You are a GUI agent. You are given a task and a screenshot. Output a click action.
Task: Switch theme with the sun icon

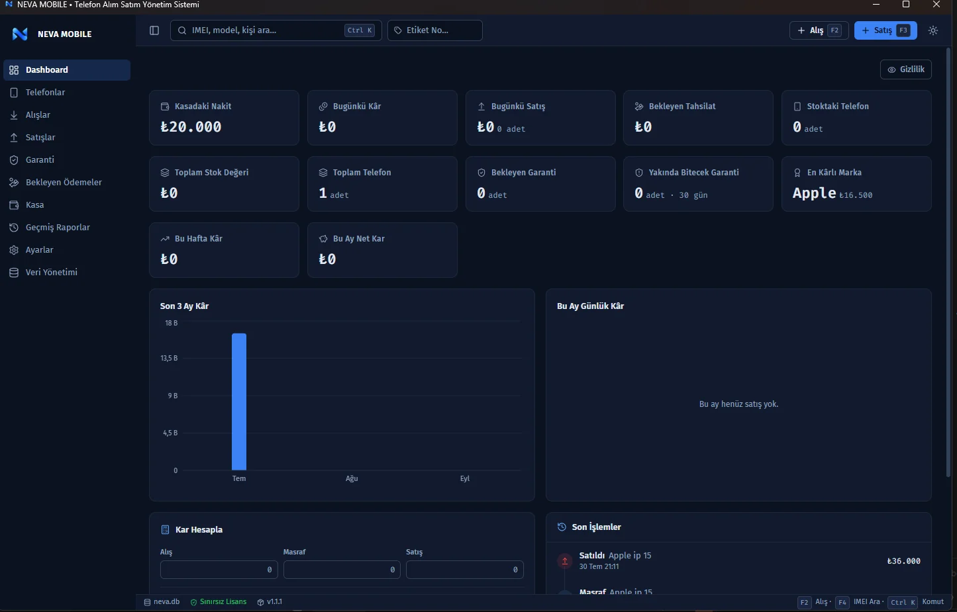click(x=933, y=30)
